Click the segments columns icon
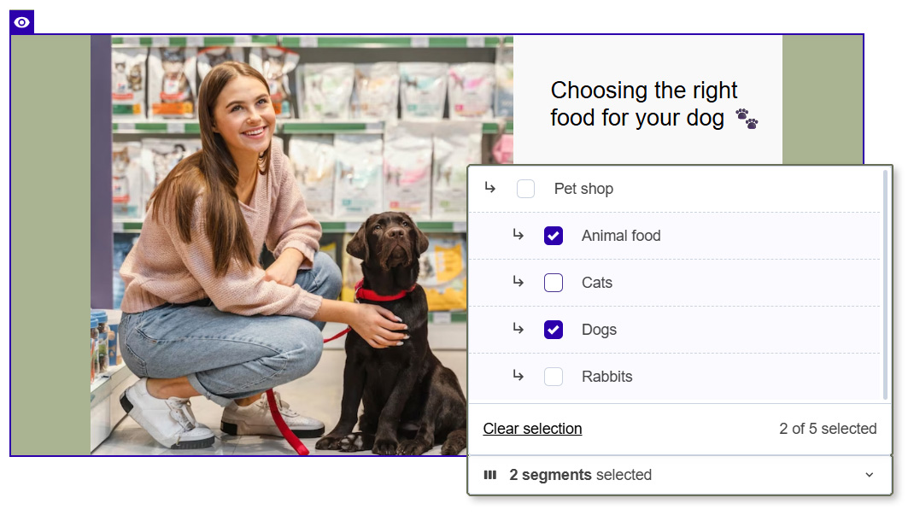 pyautogui.click(x=490, y=475)
